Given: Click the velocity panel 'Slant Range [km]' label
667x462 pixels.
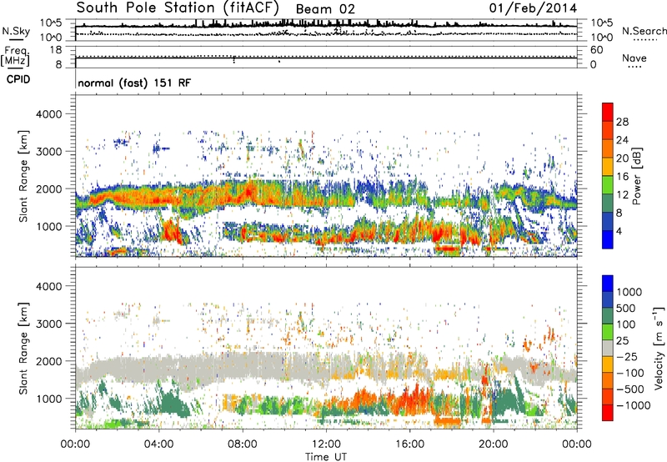Looking at the screenshot, I should click(x=23, y=349).
